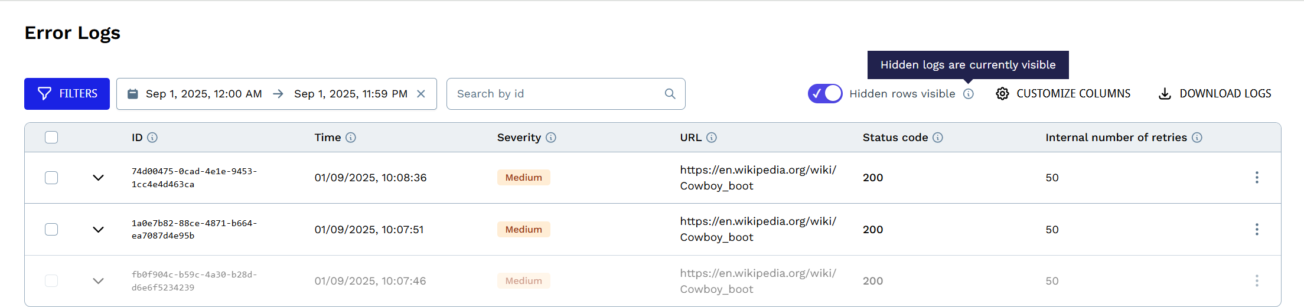Expand details for log 1a0e7b82
Viewport: 1304px width, 307px height.
point(99,229)
